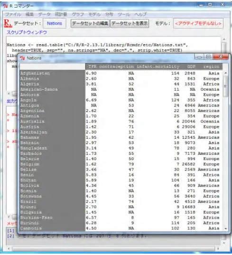Open the ファイル menu

pos(13,14)
